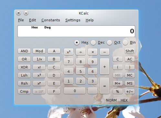Open the File menu
Image resolution: width=161 pixels, height=118 pixels.
pyautogui.click(x=21, y=20)
